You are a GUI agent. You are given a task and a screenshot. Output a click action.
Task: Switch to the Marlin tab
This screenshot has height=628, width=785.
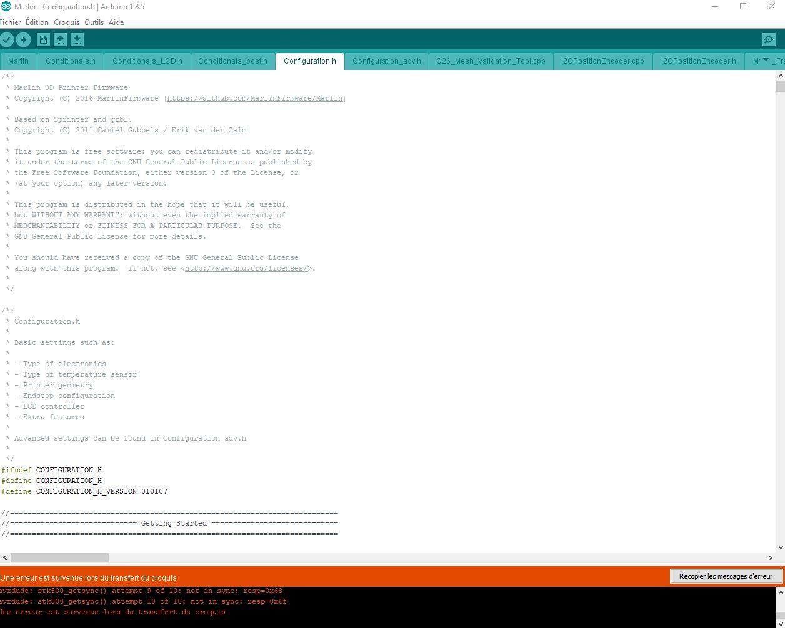18,61
